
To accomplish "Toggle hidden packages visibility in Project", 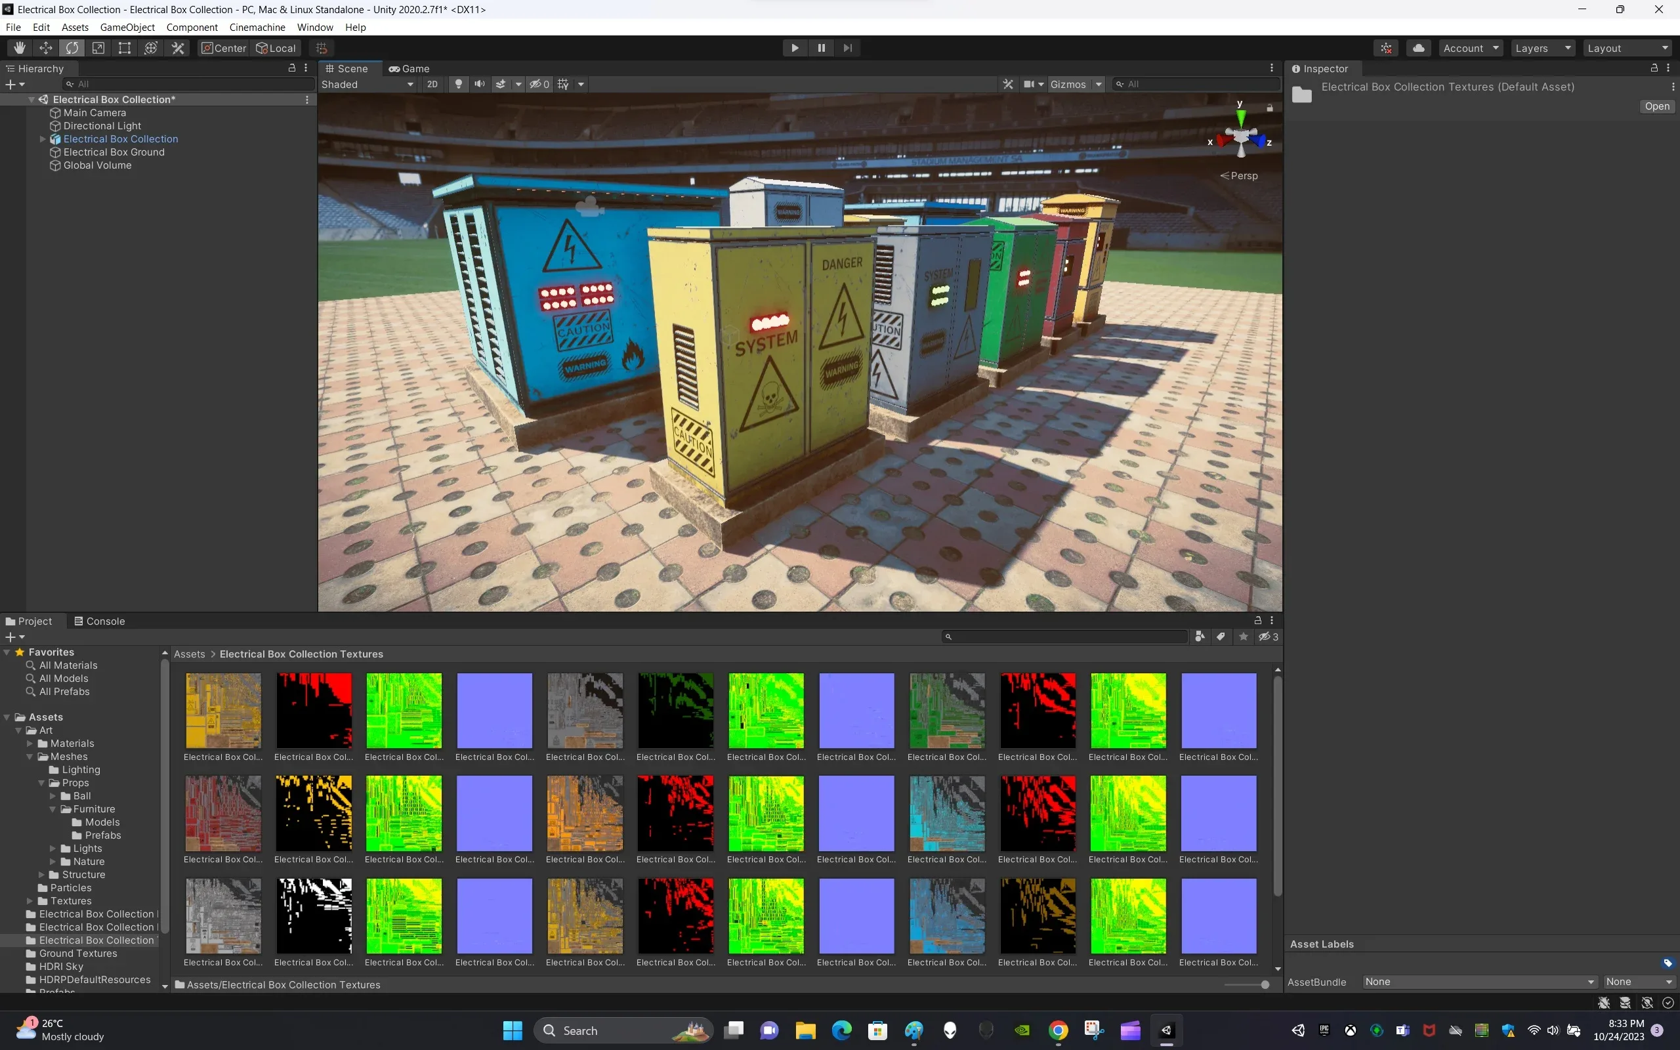I will pos(1269,636).
